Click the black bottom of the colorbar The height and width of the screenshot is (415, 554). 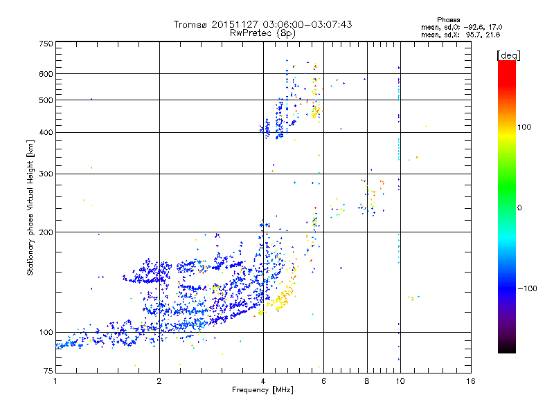pyautogui.click(x=507, y=348)
